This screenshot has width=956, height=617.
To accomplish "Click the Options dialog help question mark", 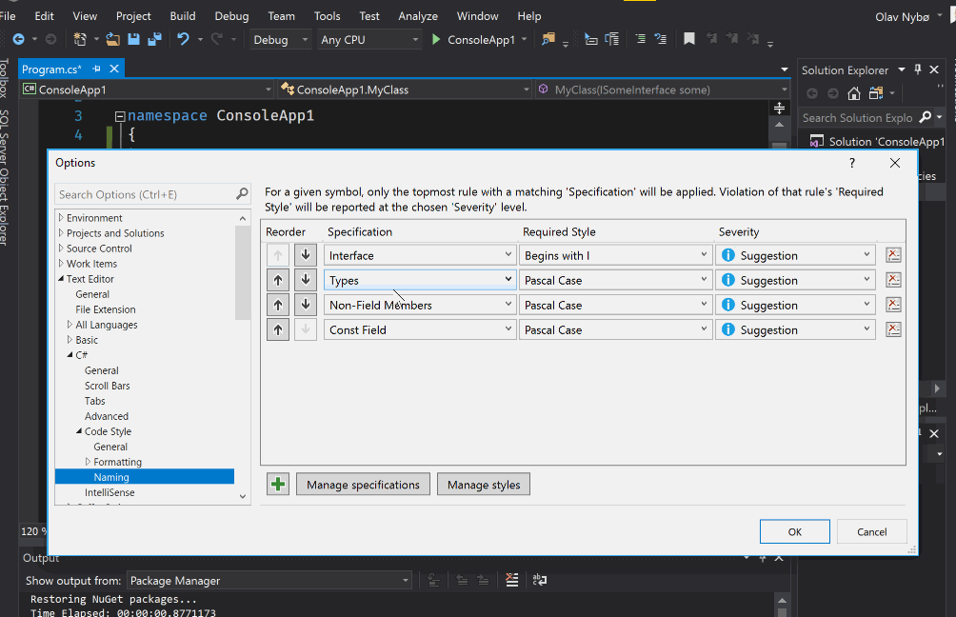I will (x=851, y=163).
